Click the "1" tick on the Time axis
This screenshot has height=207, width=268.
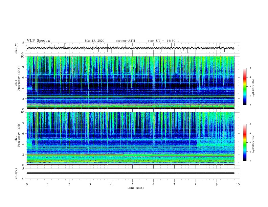tap(48, 184)
